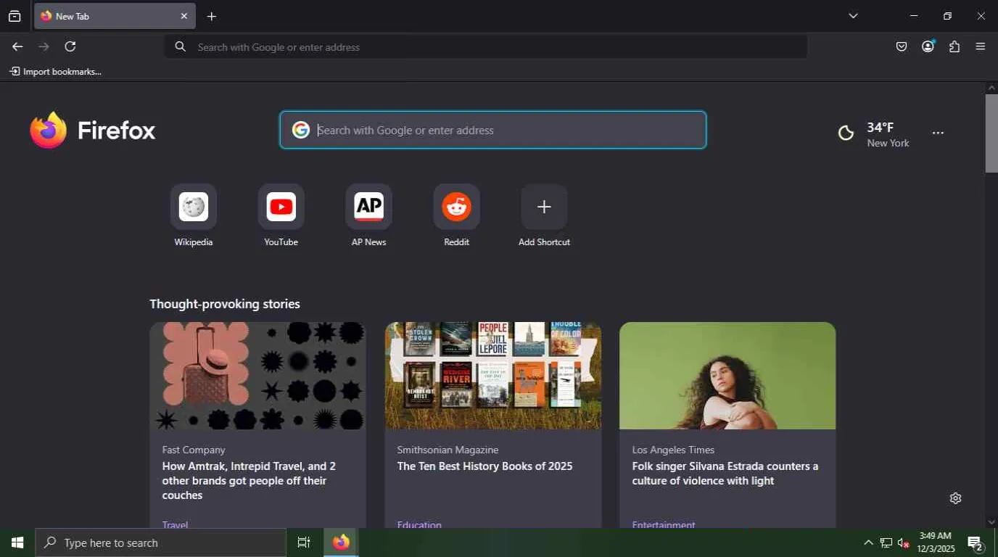Open the Extensions panel
The image size is (998, 557).
[x=954, y=46]
